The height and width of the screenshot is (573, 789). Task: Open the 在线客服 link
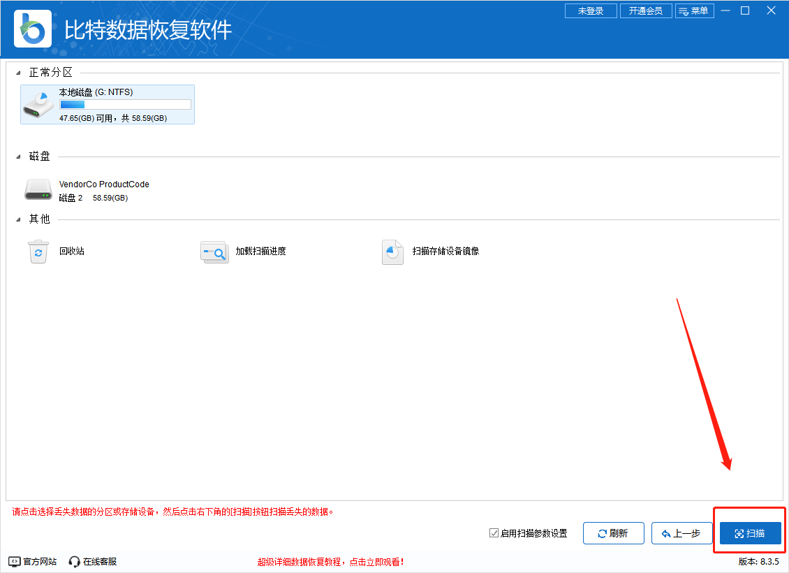click(100, 561)
